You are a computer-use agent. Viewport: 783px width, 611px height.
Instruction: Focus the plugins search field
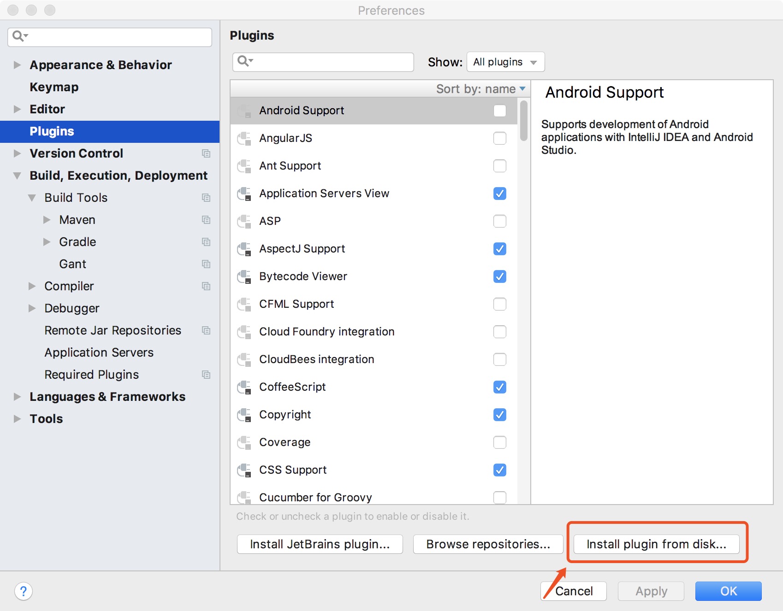(323, 62)
